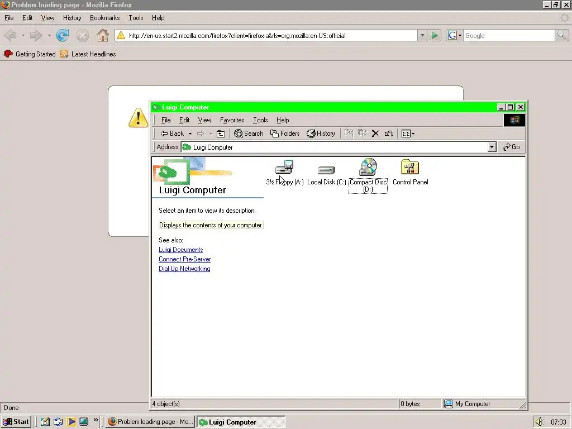This screenshot has width=572, height=429.
Task: Open the Firefox File menu
Action: 9,18
